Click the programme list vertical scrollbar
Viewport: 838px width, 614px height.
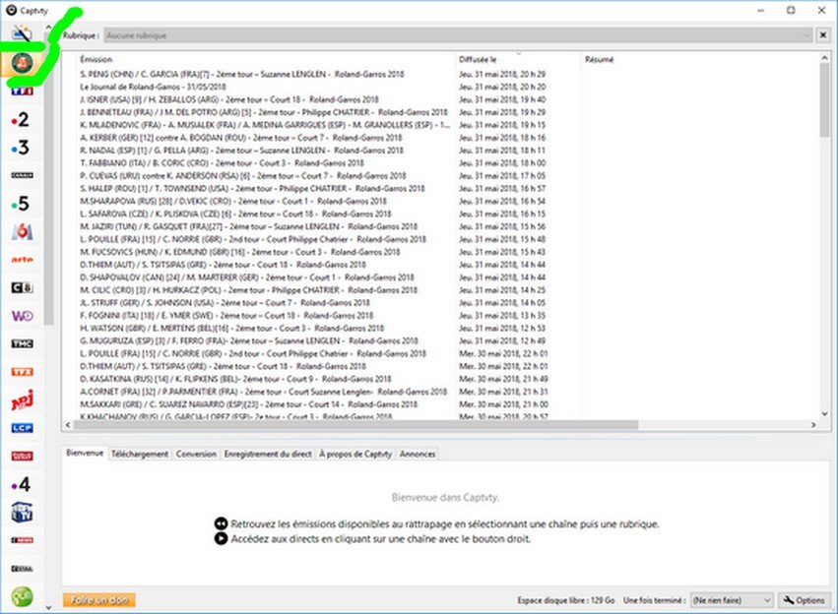click(824, 99)
